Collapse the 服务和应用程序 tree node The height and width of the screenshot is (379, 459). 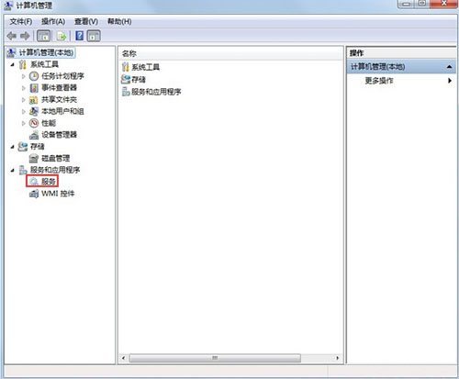coord(13,171)
